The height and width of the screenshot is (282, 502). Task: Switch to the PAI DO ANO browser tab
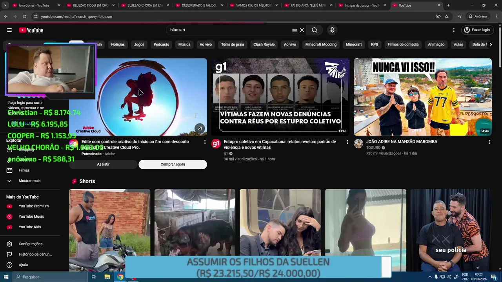coord(307,5)
